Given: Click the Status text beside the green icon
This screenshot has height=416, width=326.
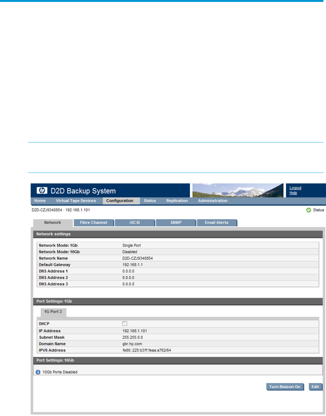Looking at the screenshot, I should [x=319, y=210].
